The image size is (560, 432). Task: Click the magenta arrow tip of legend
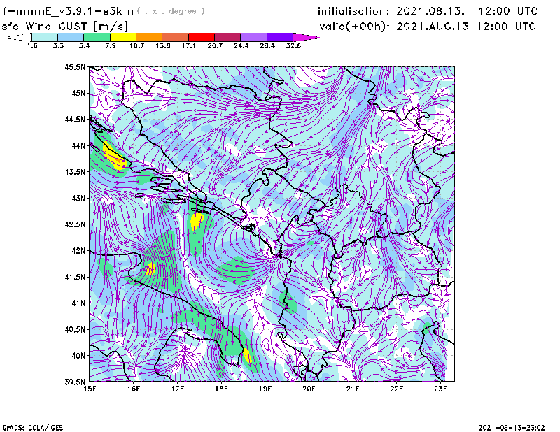306,37
